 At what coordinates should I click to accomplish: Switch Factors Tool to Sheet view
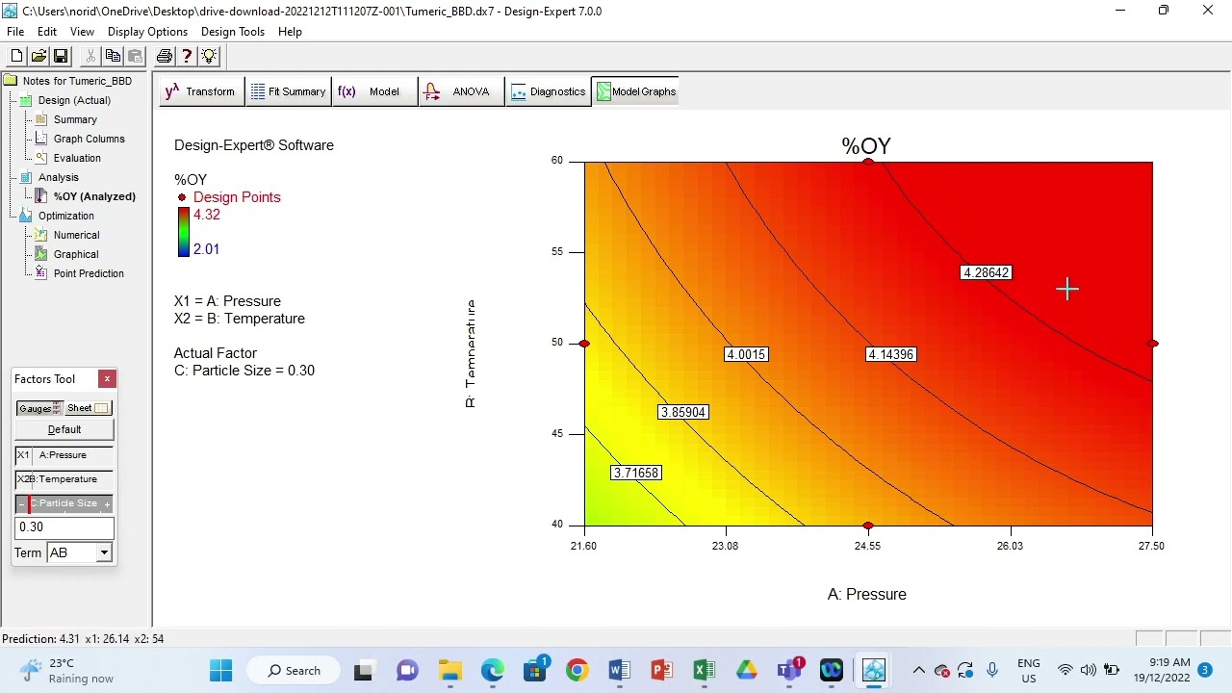click(x=89, y=408)
